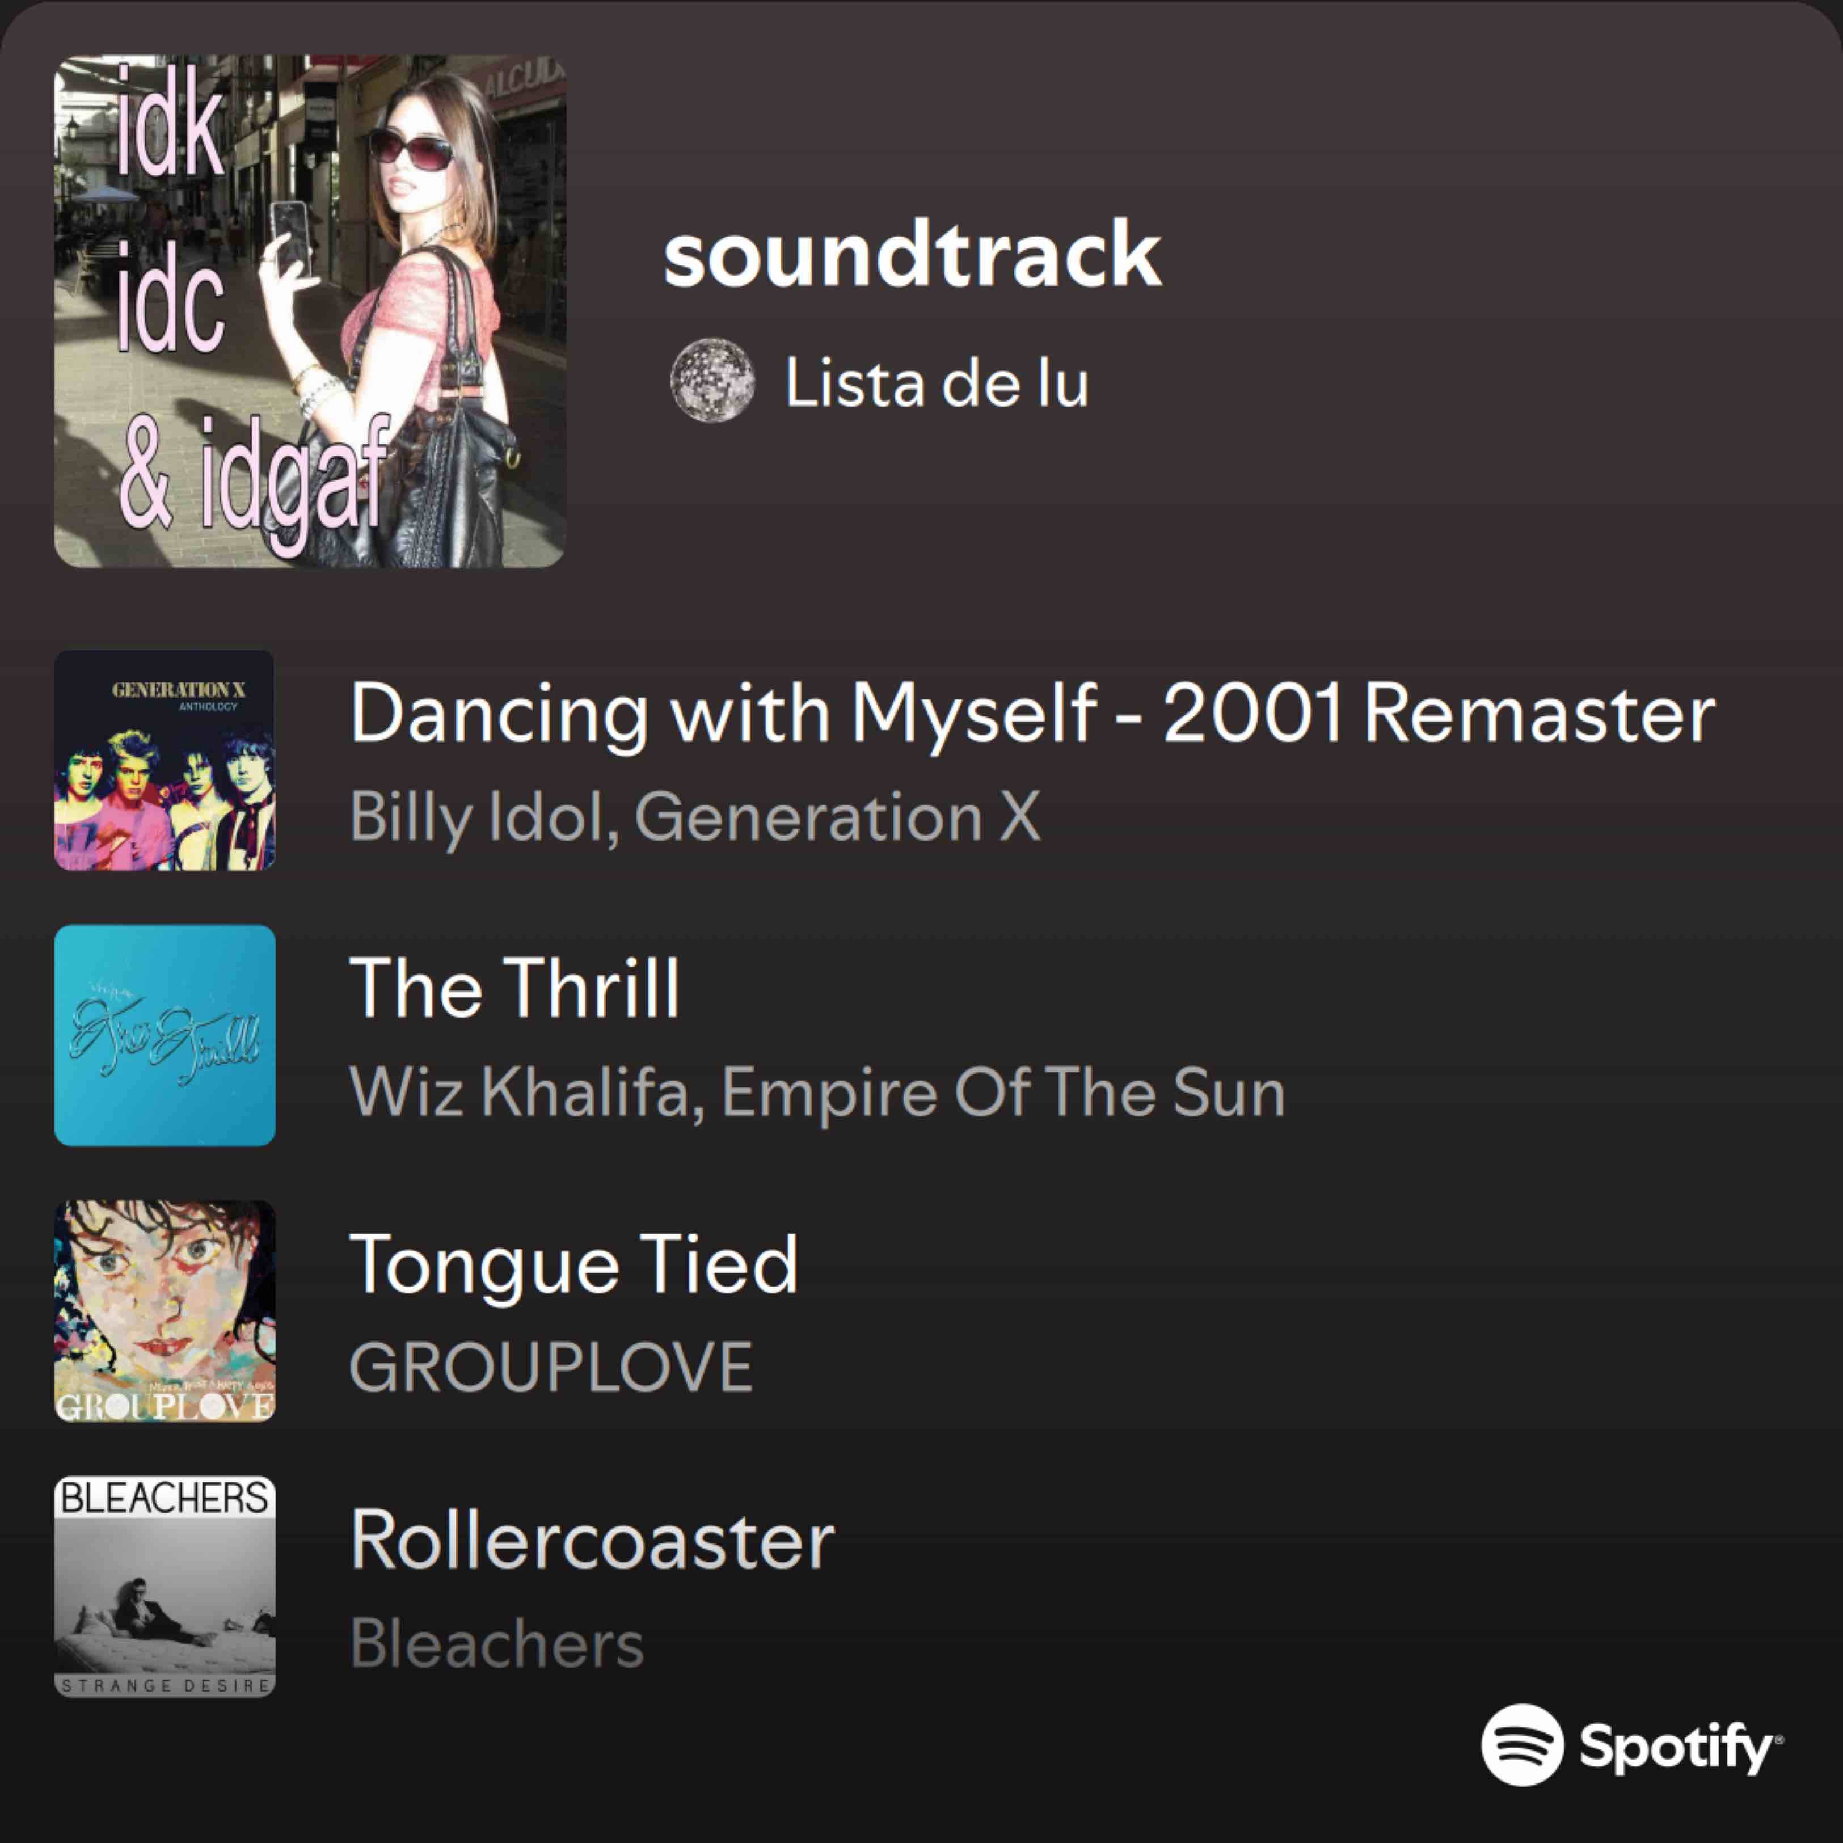Open the Lista de lu owner link

937,383
